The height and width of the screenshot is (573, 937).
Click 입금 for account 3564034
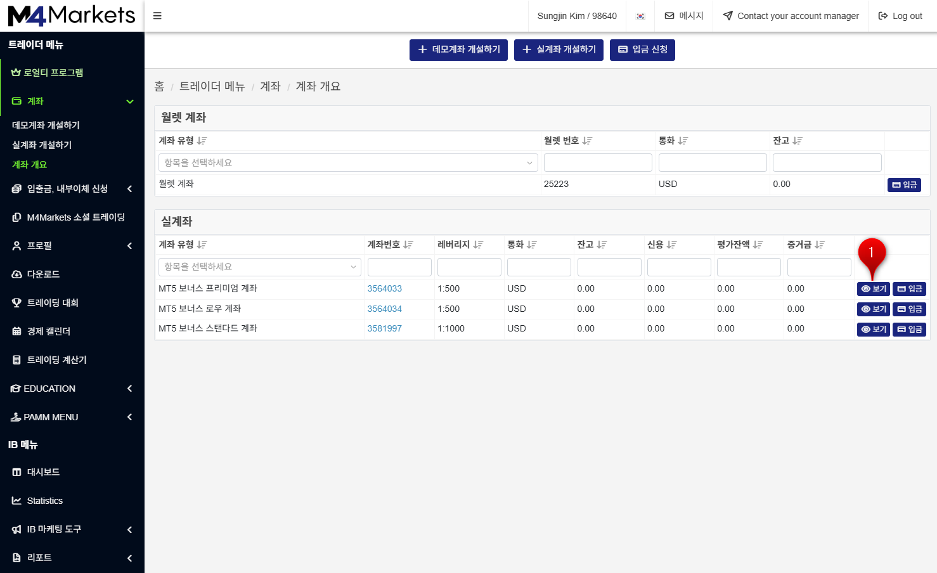(910, 309)
